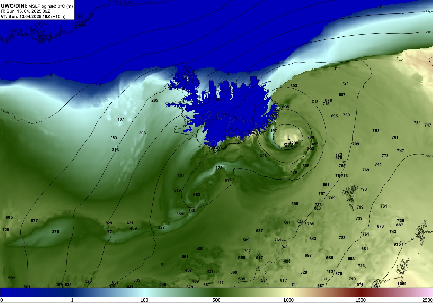433x303 pixels.
Task: Click the map value 789
Action: 311,137
